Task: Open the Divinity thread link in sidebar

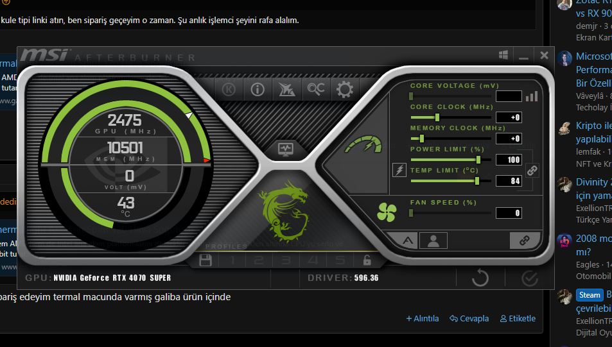Action: point(593,189)
